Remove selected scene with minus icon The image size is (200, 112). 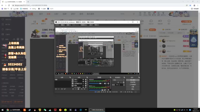pos(58,89)
